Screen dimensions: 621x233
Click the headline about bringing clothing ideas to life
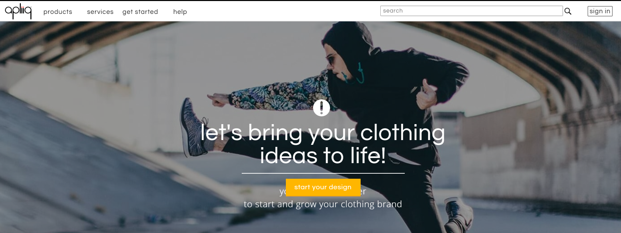point(323,144)
